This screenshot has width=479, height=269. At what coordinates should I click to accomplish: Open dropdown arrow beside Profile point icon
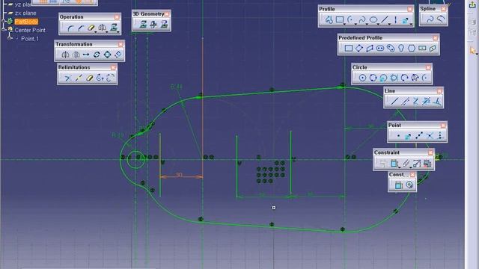coord(411,24)
